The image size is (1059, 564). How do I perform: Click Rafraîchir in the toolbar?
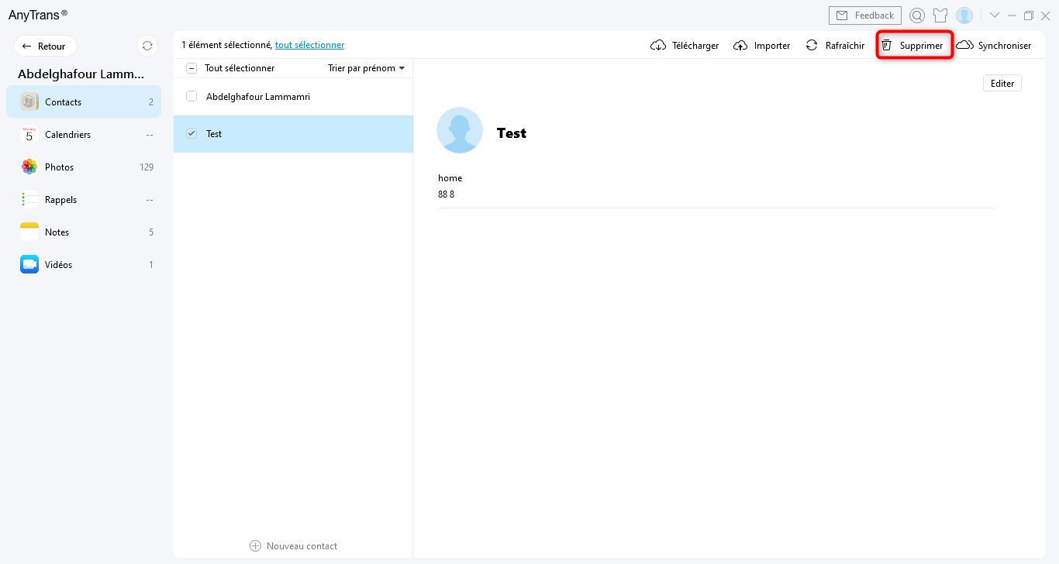coord(835,46)
